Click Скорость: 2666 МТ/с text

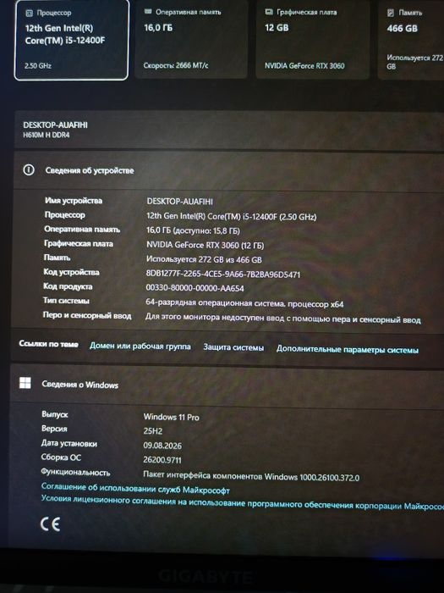tap(176, 65)
